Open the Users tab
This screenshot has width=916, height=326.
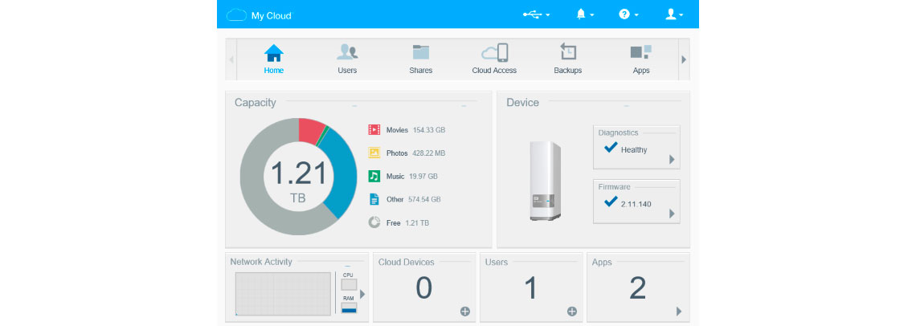click(x=347, y=59)
